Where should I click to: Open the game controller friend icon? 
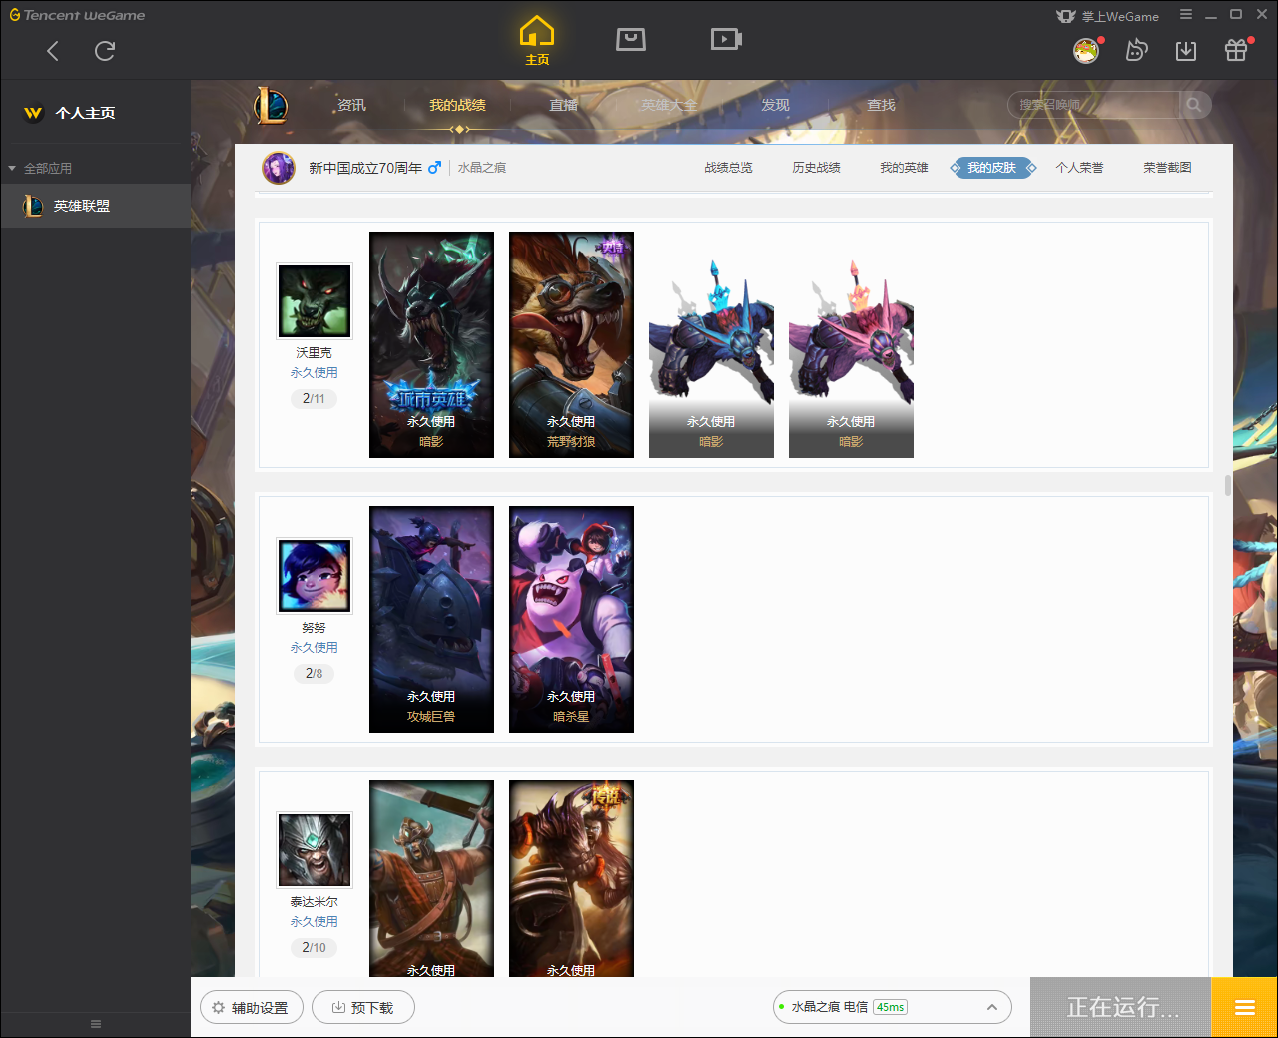click(1136, 50)
